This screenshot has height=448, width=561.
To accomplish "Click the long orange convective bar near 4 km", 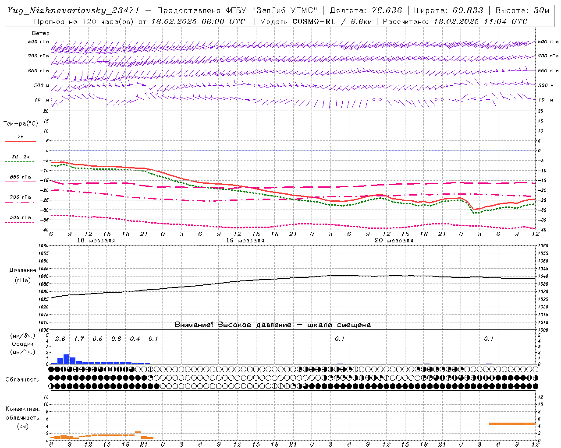I will coord(512,424).
